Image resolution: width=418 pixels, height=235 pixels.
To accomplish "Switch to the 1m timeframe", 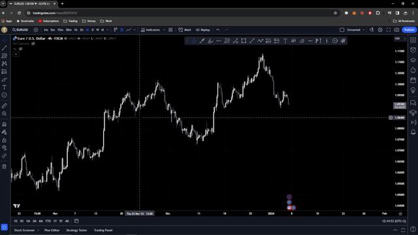I will click(x=46, y=30).
